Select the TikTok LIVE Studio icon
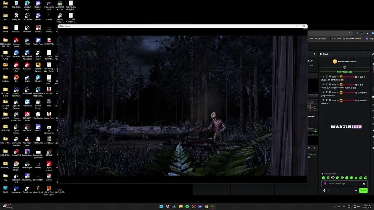 (x=27, y=116)
